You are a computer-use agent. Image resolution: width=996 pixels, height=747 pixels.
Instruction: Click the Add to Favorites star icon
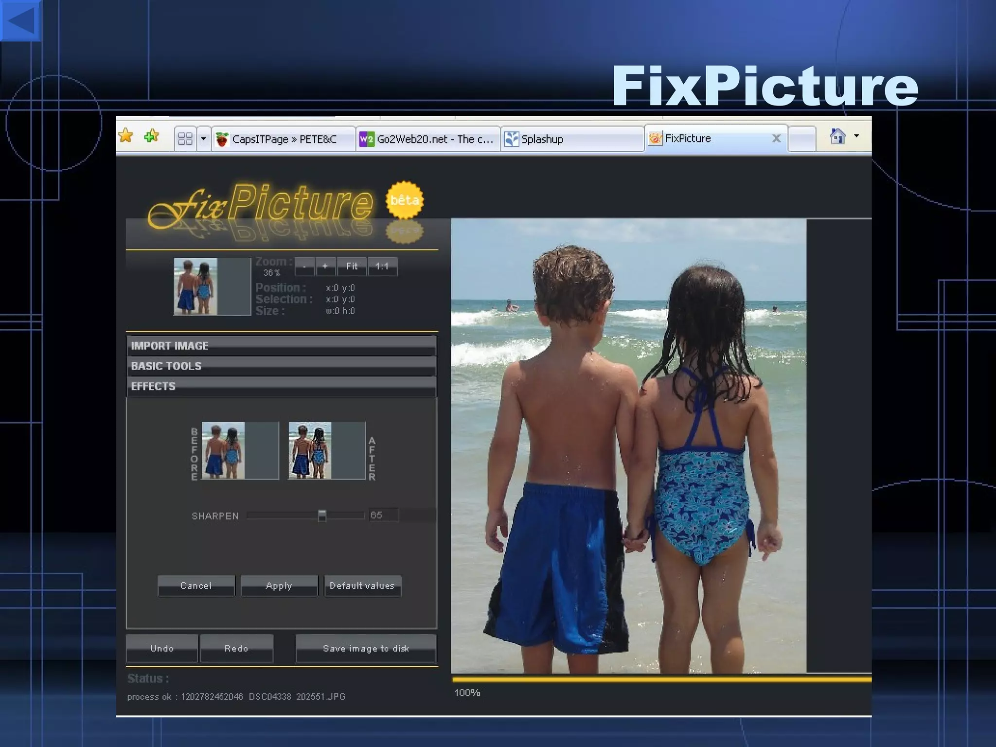coord(152,136)
